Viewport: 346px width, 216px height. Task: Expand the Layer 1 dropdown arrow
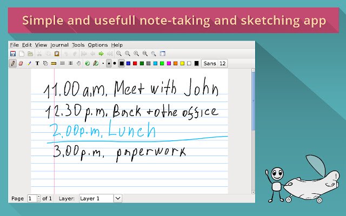118,198
